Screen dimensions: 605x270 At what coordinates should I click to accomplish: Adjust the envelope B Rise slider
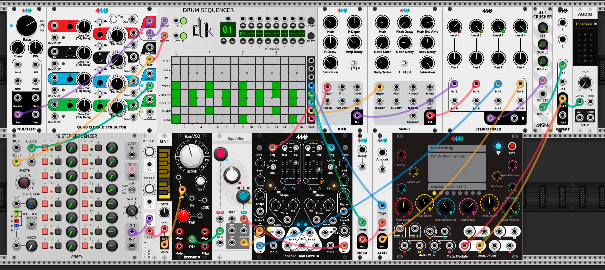click(308, 170)
